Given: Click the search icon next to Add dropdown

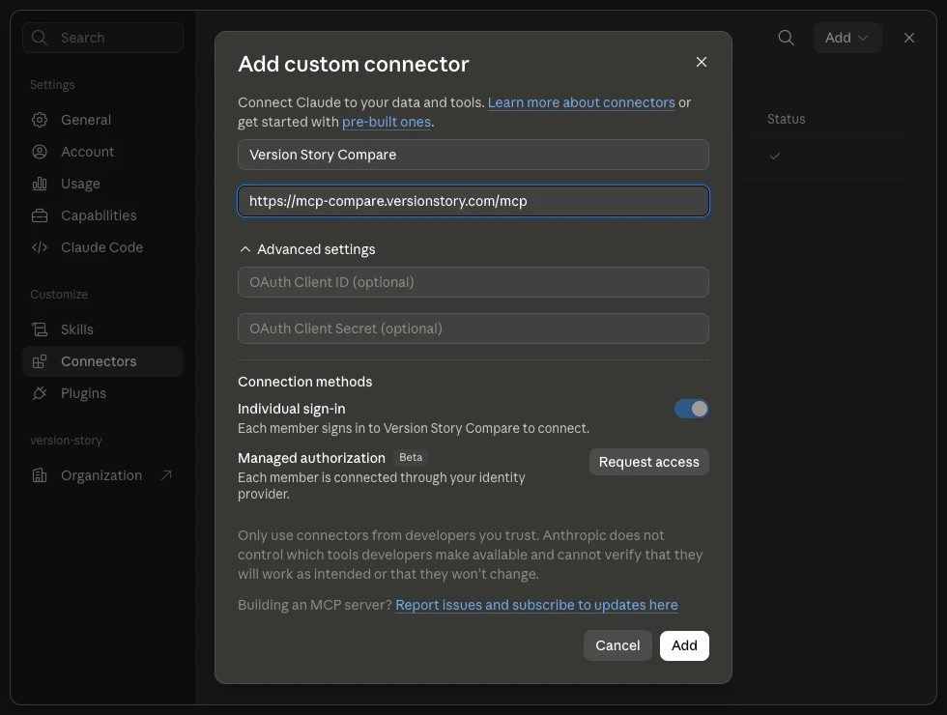Looking at the screenshot, I should [x=786, y=38].
